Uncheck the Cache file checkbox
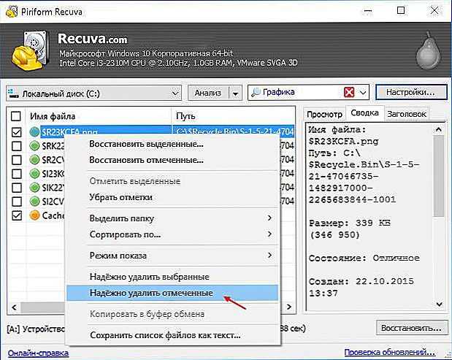 click(17, 215)
